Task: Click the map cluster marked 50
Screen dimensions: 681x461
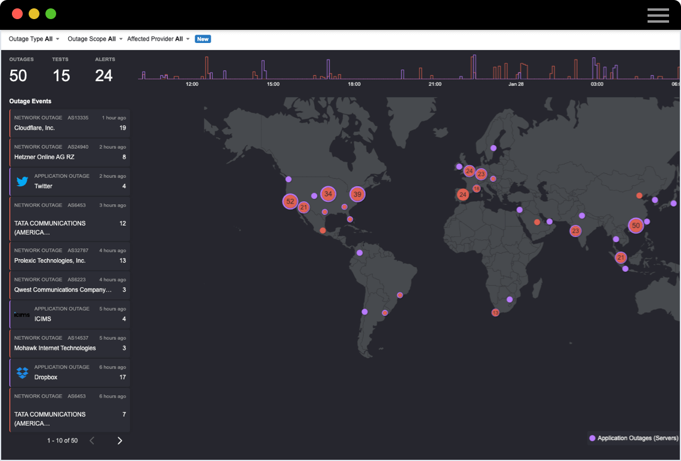Action: pos(636,226)
